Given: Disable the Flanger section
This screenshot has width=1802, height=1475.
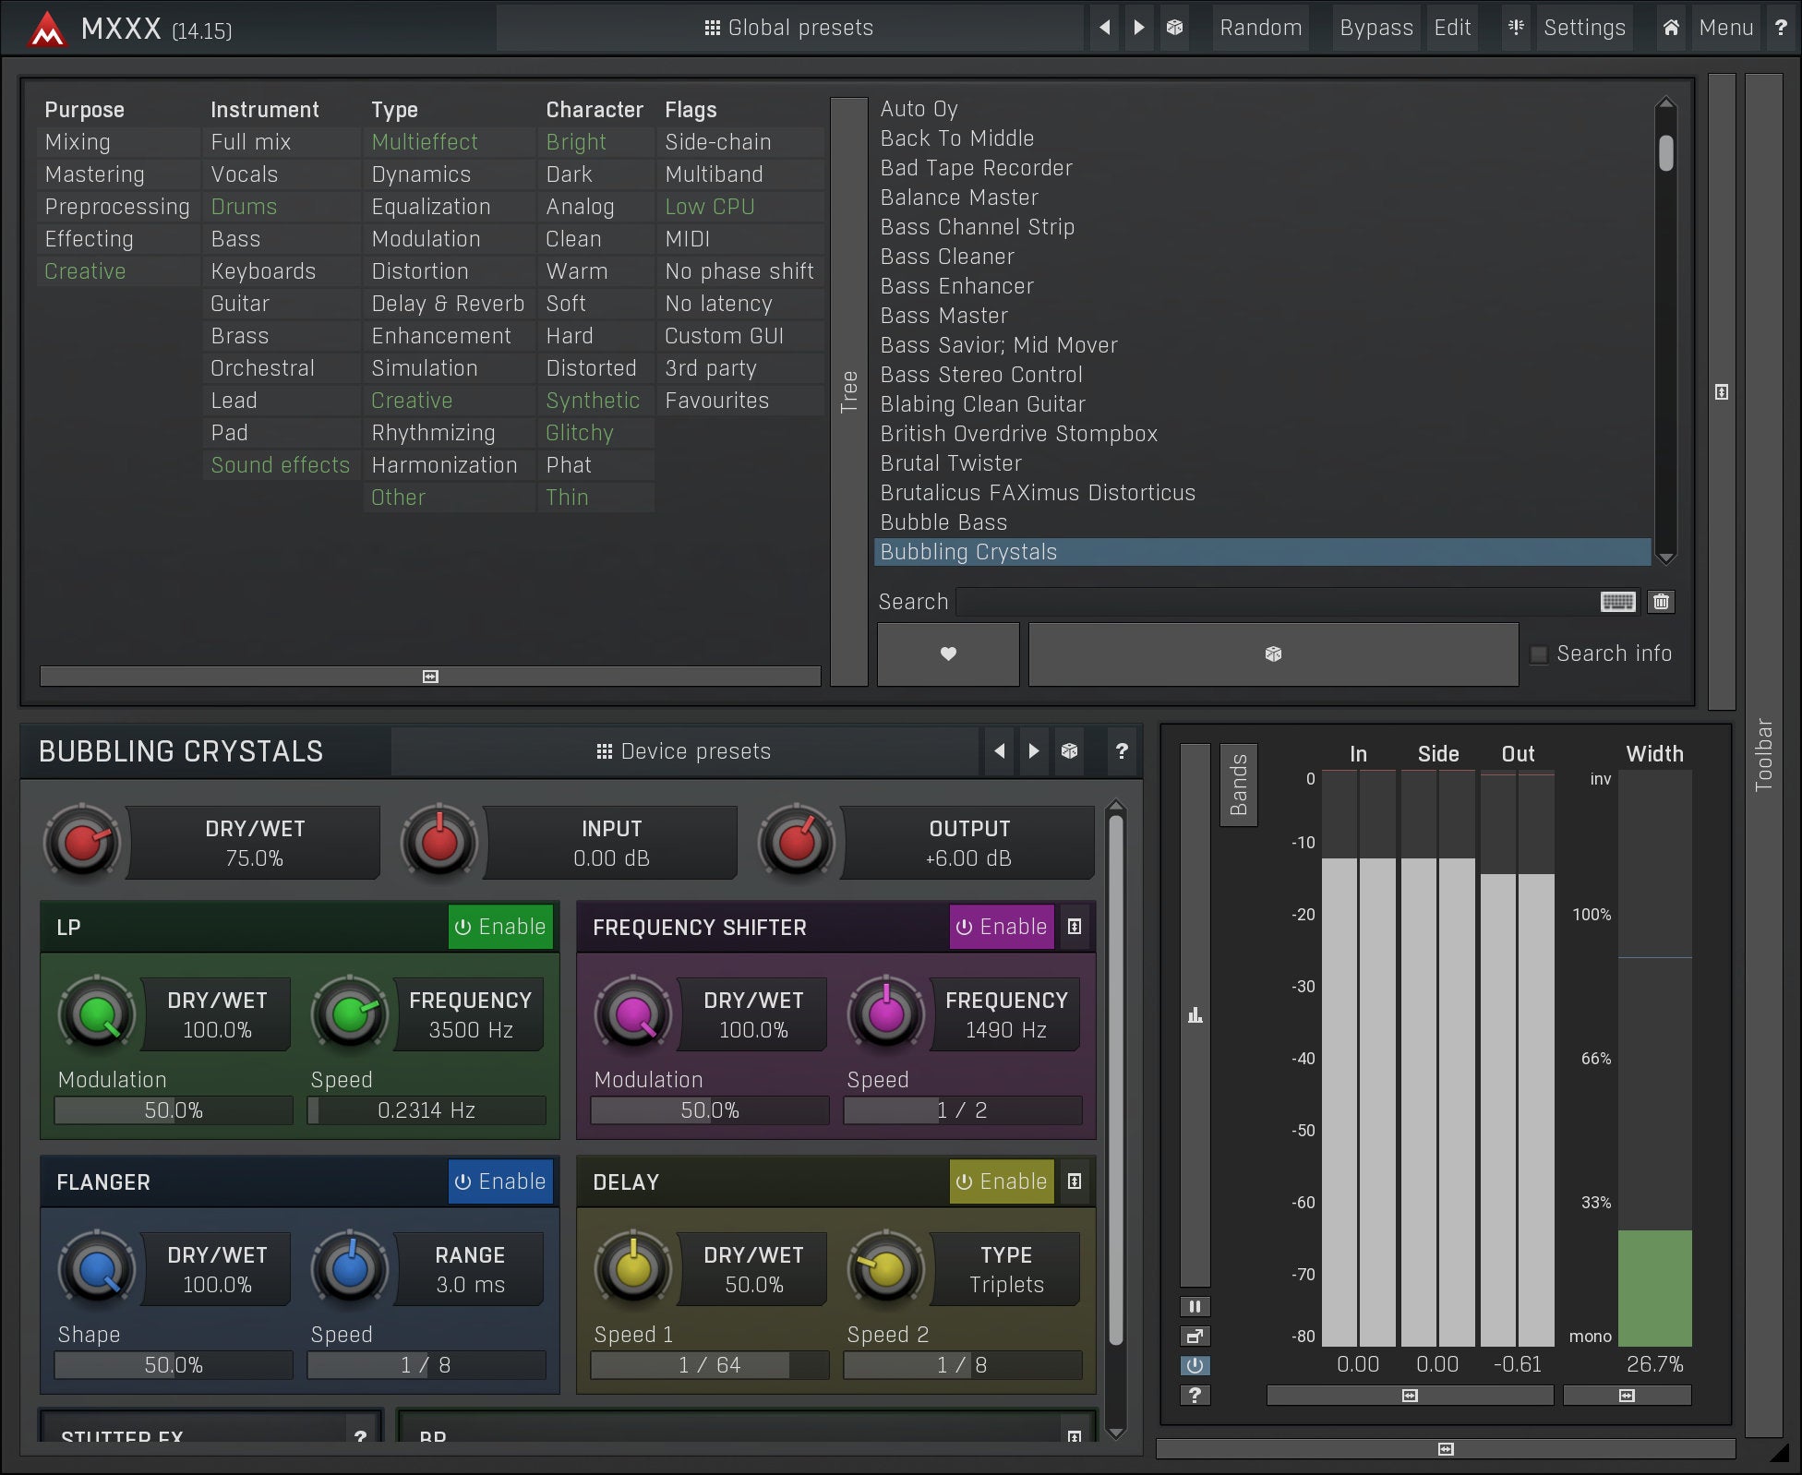Looking at the screenshot, I should coord(500,1181).
